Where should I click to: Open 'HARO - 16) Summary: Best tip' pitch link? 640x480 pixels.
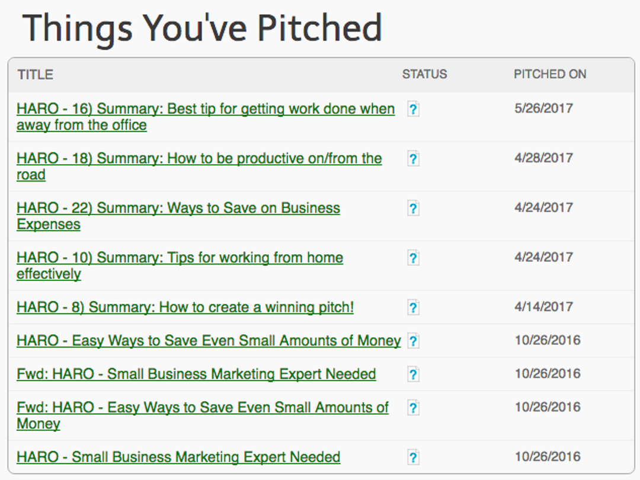point(206,117)
